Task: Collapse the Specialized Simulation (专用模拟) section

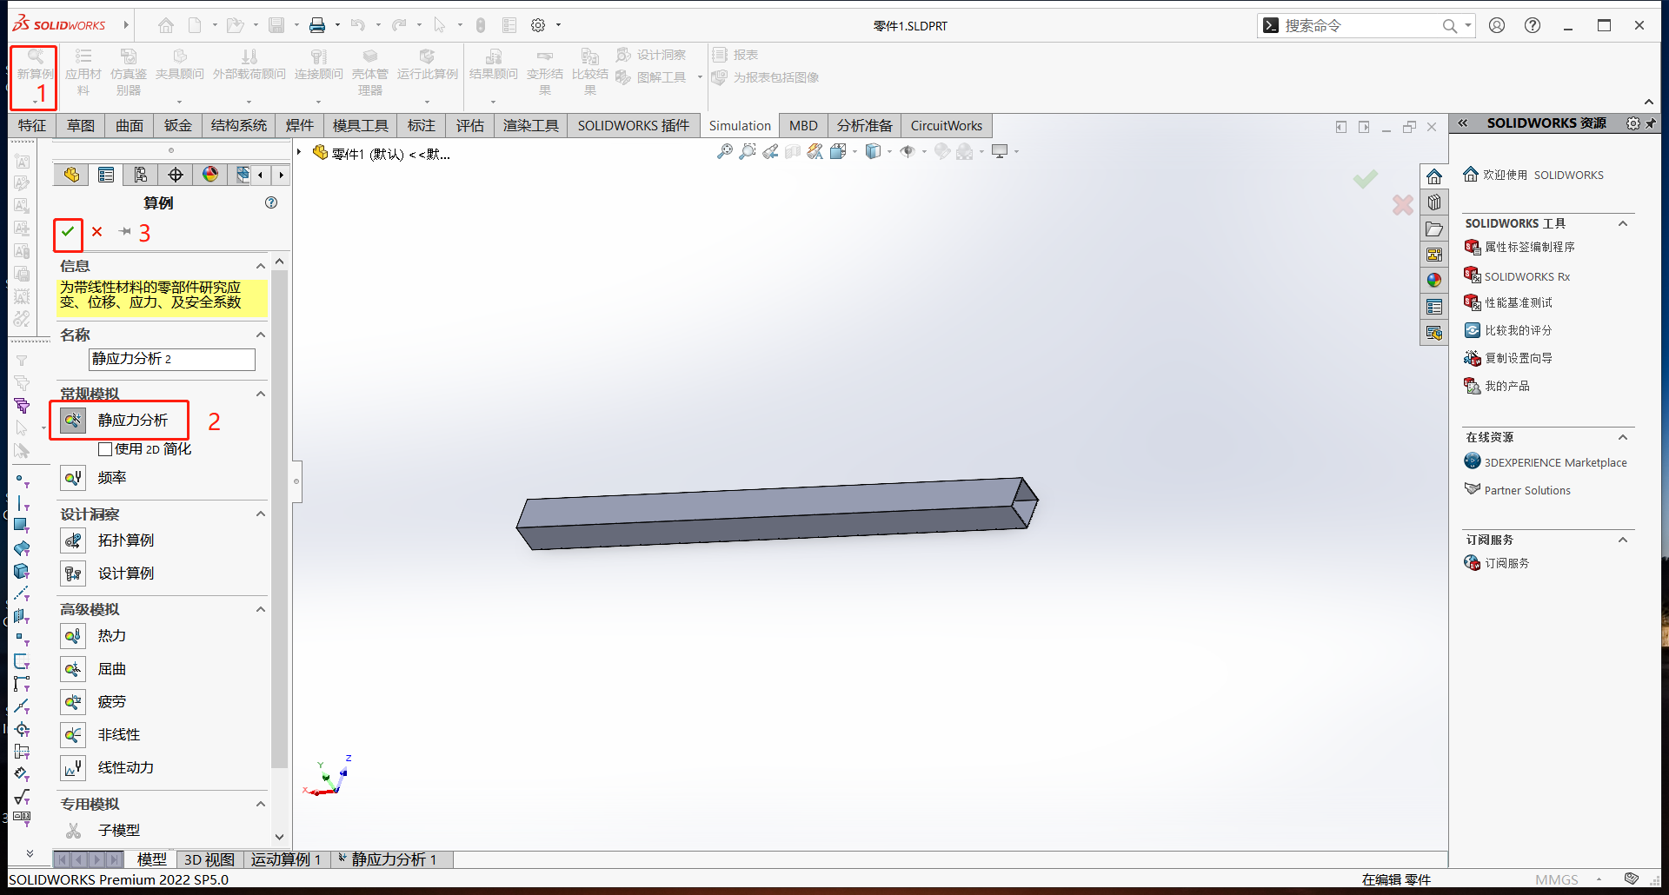Action: point(260,804)
